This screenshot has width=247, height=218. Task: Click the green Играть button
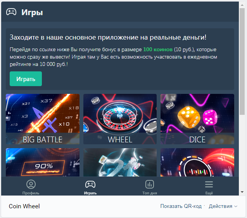pyautogui.click(x=26, y=79)
